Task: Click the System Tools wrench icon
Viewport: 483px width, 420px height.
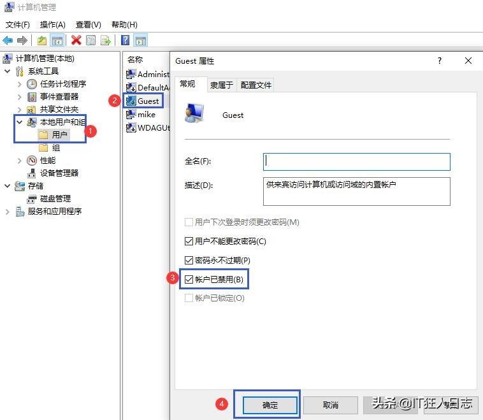Action: pyautogui.click(x=19, y=71)
